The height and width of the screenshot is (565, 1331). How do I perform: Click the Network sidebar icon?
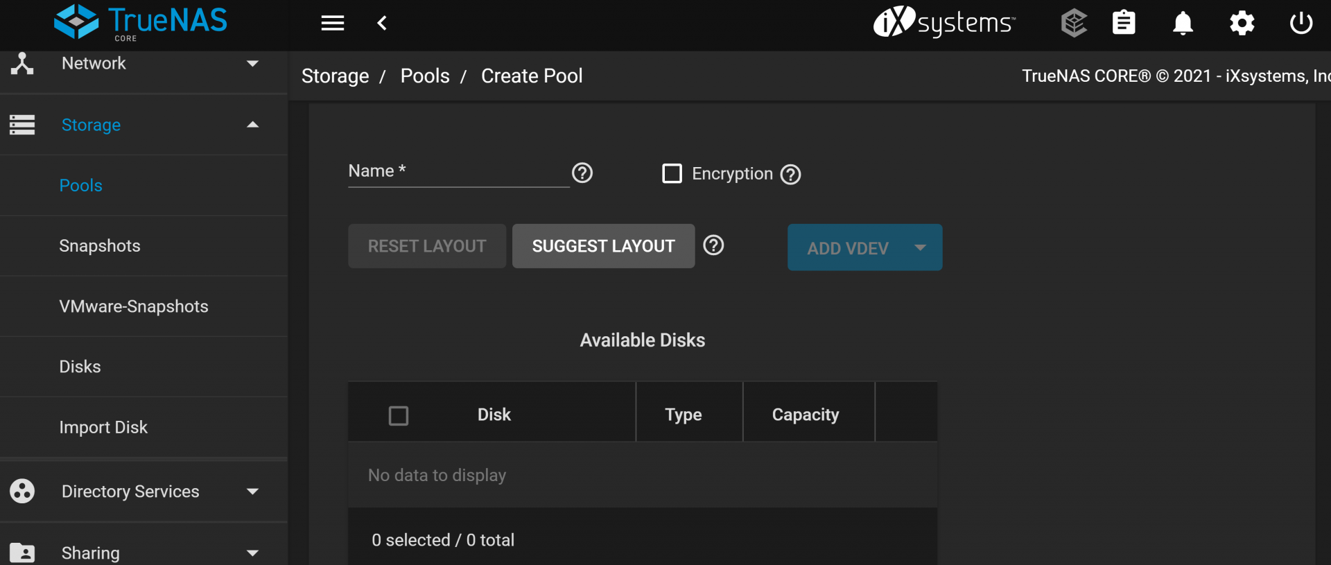(22, 63)
